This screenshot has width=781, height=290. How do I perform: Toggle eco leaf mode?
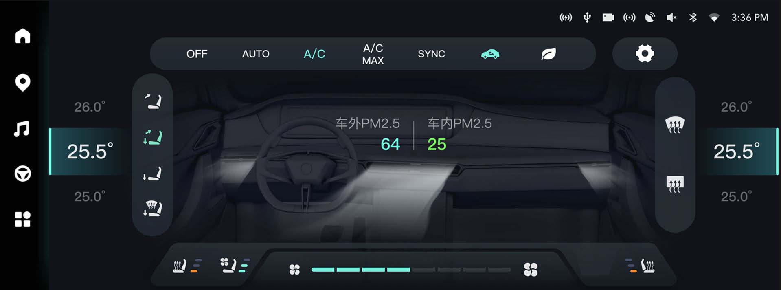point(548,54)
